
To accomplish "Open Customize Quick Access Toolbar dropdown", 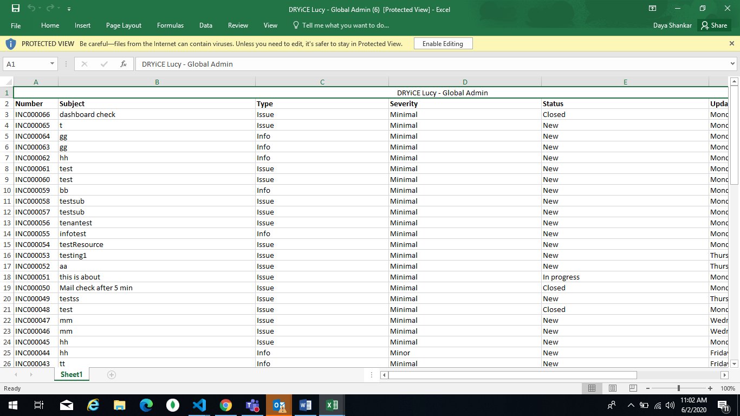I will 69,9.
